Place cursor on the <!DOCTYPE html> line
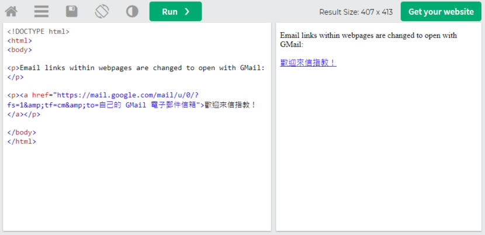485x235 pixels. coord(38,32)
